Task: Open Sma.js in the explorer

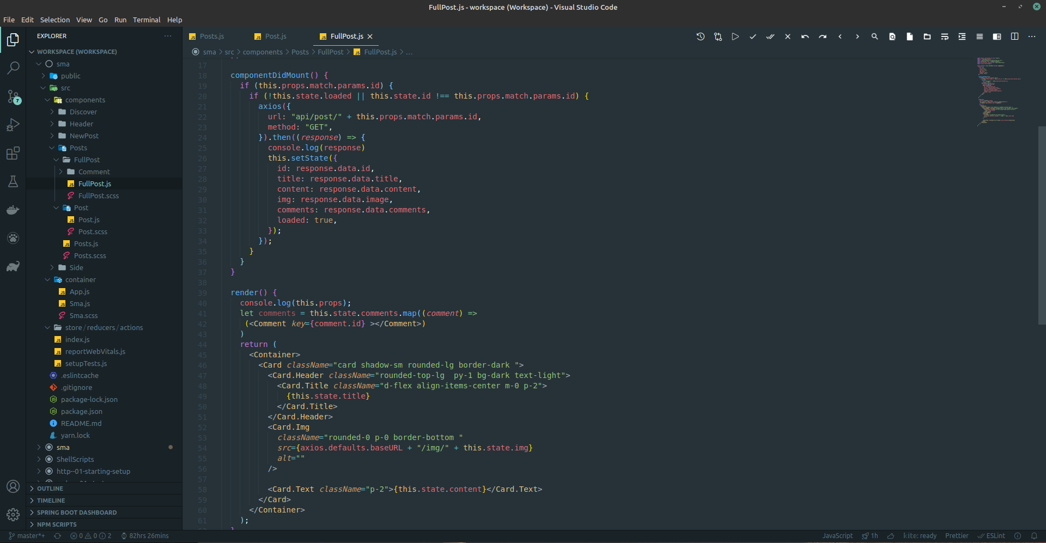Action: [x=80, y=303]
